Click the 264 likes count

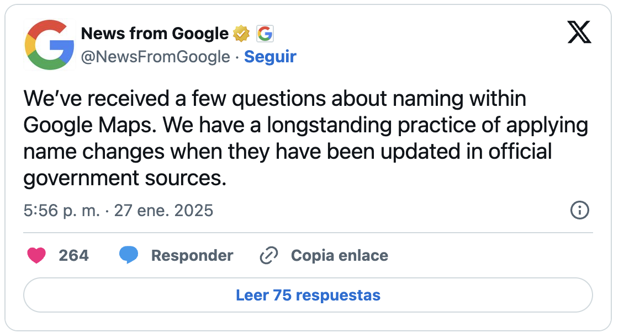click(73, 255)
